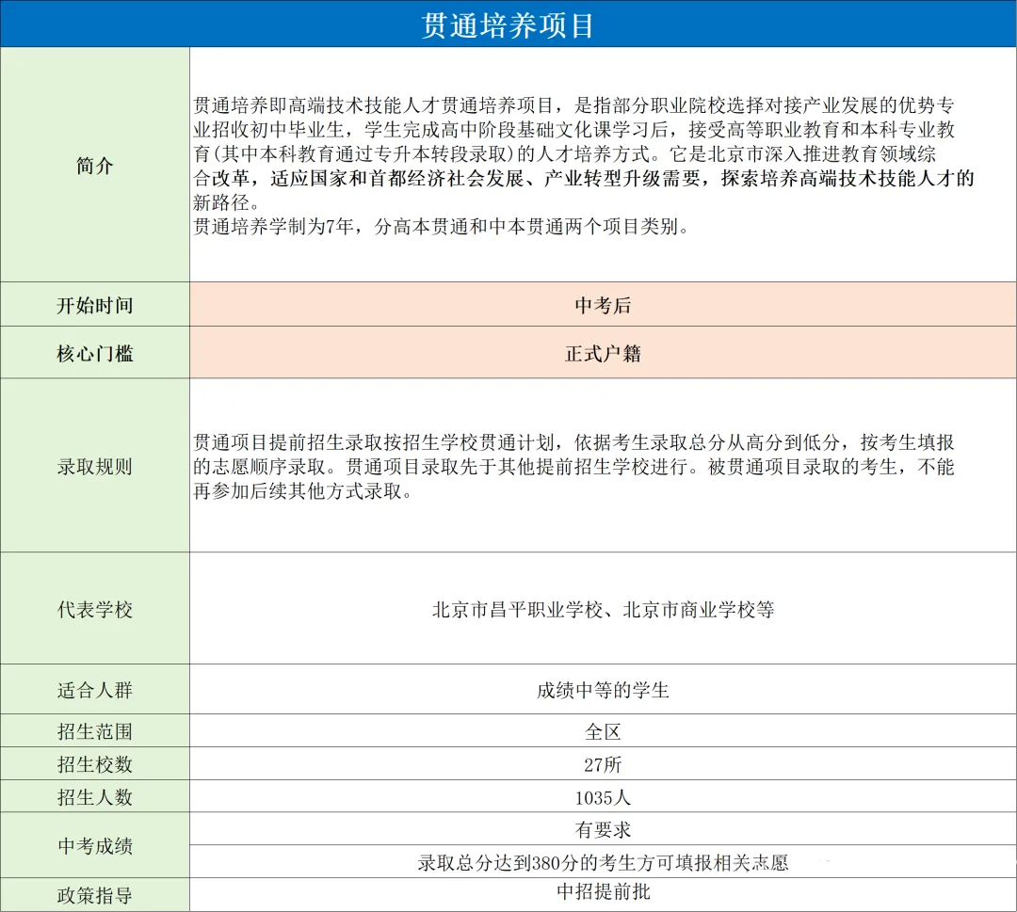Click the 贯通培养项目 title bar

tap(508, 25)
